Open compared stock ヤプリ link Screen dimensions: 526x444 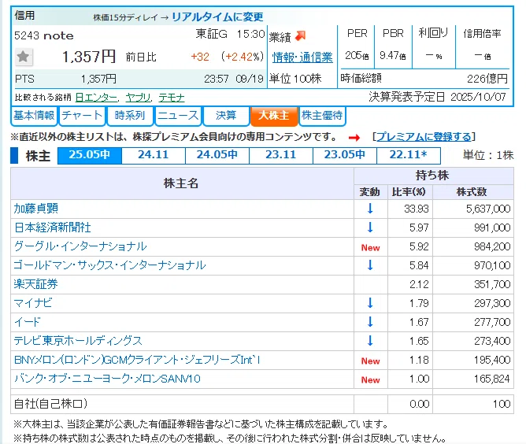(x=139, y=98)
